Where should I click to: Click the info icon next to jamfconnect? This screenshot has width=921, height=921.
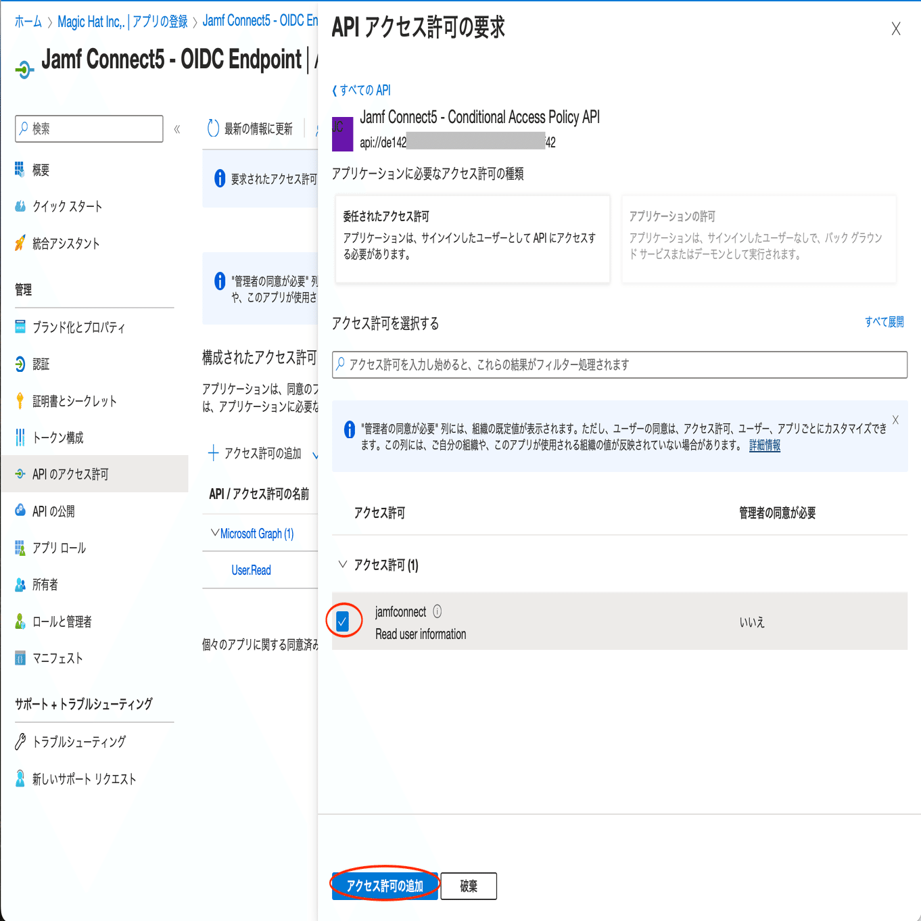click(438, 611)
